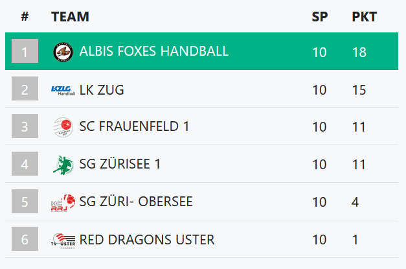The height and width of the screenshot is (269, 406).
Task: Select rank badge number 6
Action: click(x=25, y=239)
